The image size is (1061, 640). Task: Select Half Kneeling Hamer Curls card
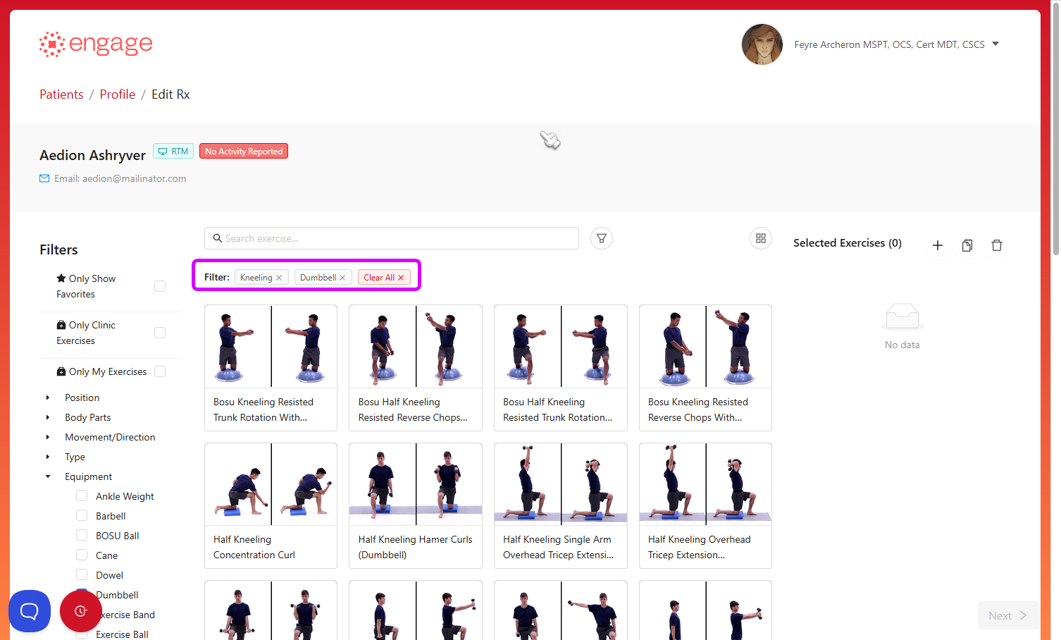tap(416, 505)
